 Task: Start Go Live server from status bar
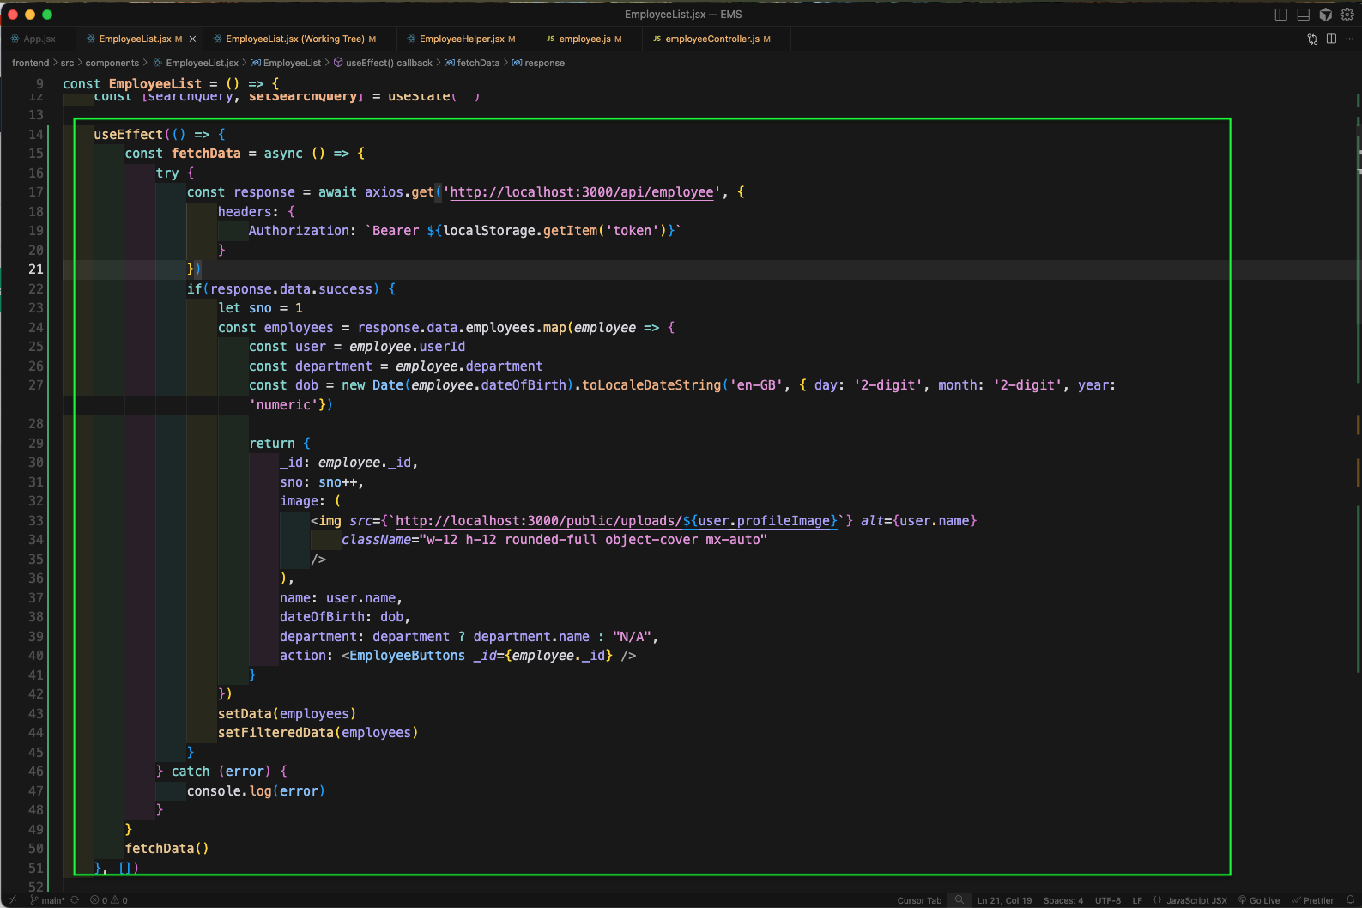[1259, 900]
